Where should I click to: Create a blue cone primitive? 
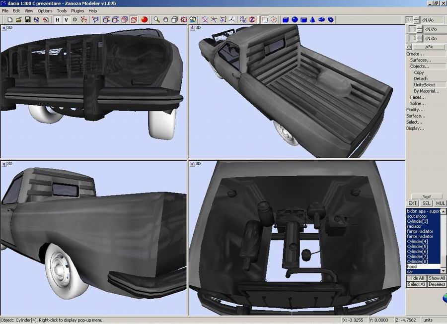(313, 20)
